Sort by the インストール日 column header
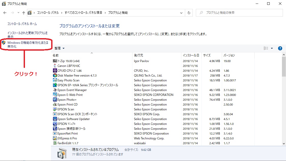 click(191, 55)
